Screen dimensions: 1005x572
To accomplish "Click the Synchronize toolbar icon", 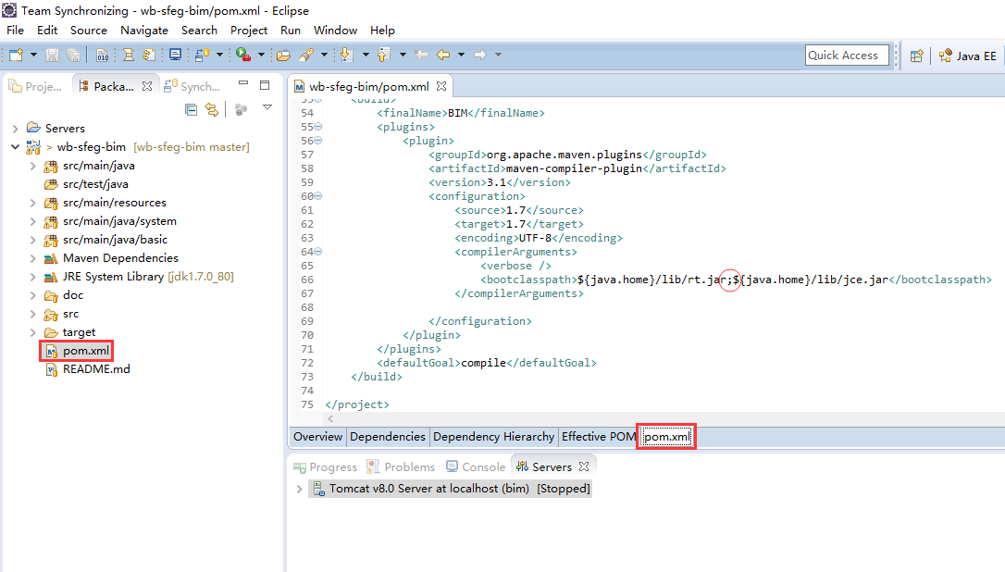I will pos(203,56).
